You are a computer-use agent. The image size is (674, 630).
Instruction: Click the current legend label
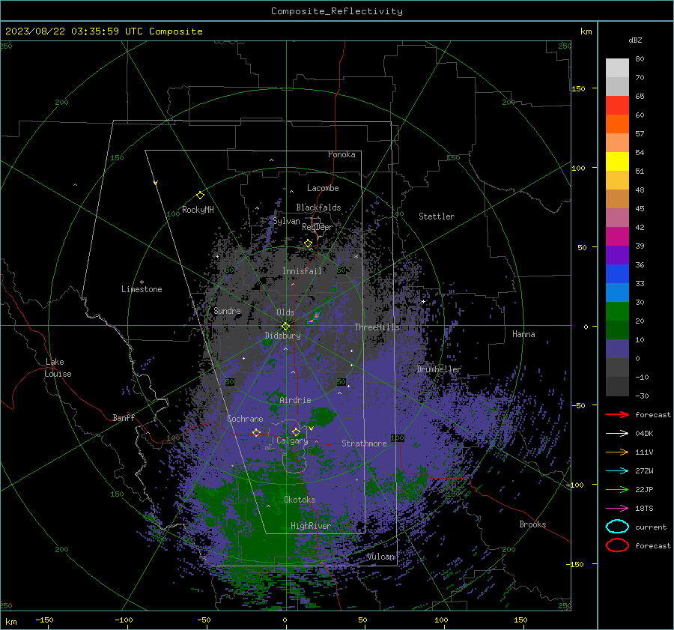pyautogui.click(x=651, y=527)
